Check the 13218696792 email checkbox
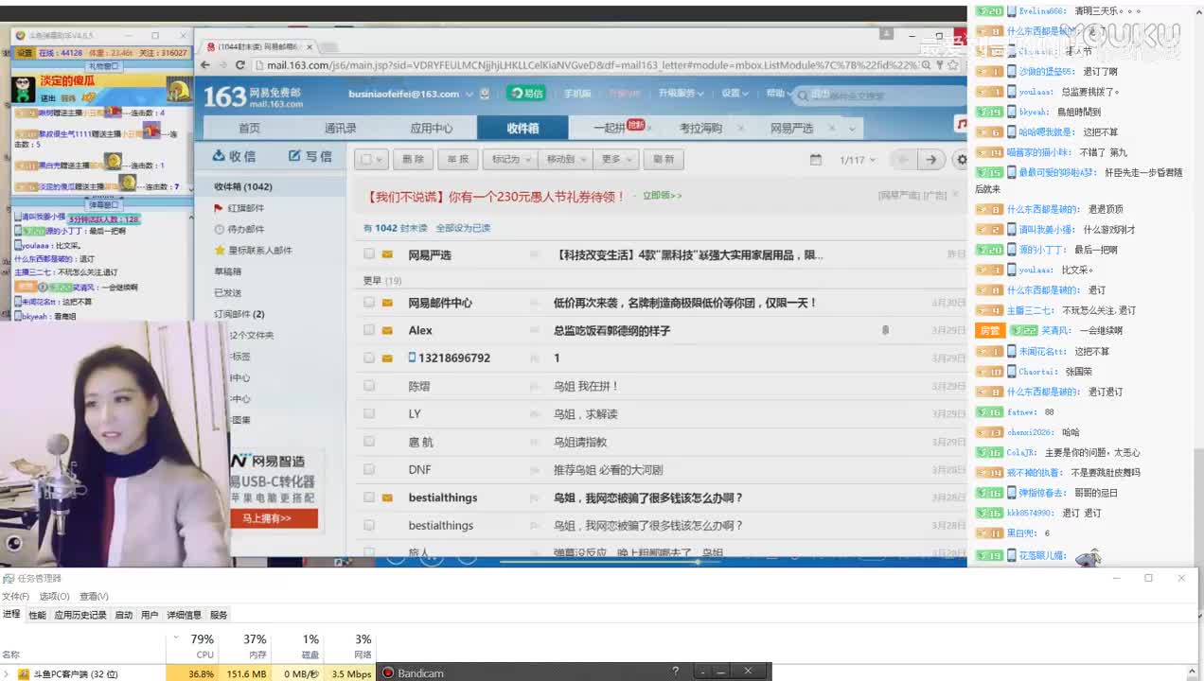Image resolution: width=1204 pixels, height=681 pixels. click(x=369, y=358)
